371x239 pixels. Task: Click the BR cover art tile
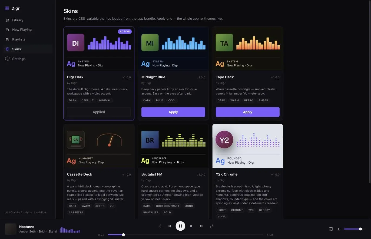click(x=150, y=140)
